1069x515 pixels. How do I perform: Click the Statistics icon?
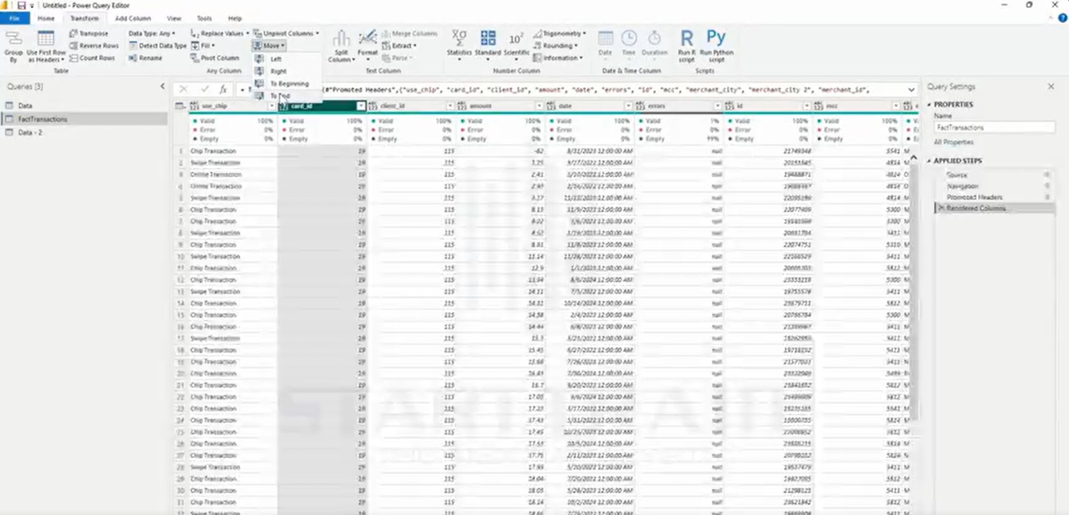459,38
